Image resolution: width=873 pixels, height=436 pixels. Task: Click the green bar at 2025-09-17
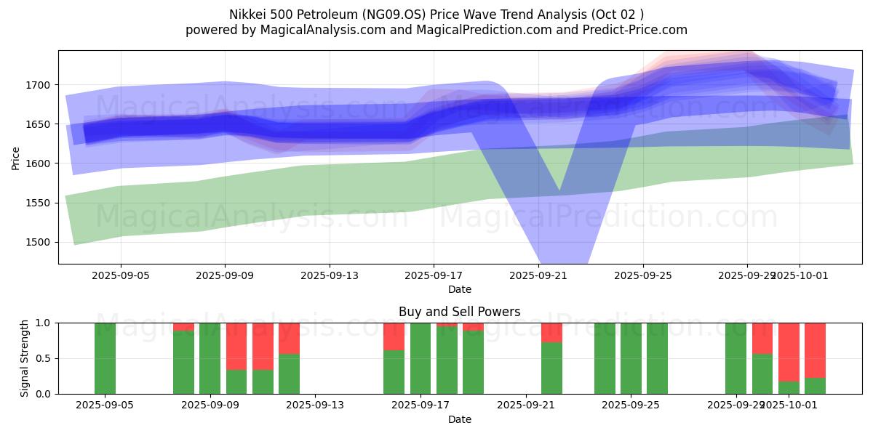pyautogui.click(x=420, y=358)
